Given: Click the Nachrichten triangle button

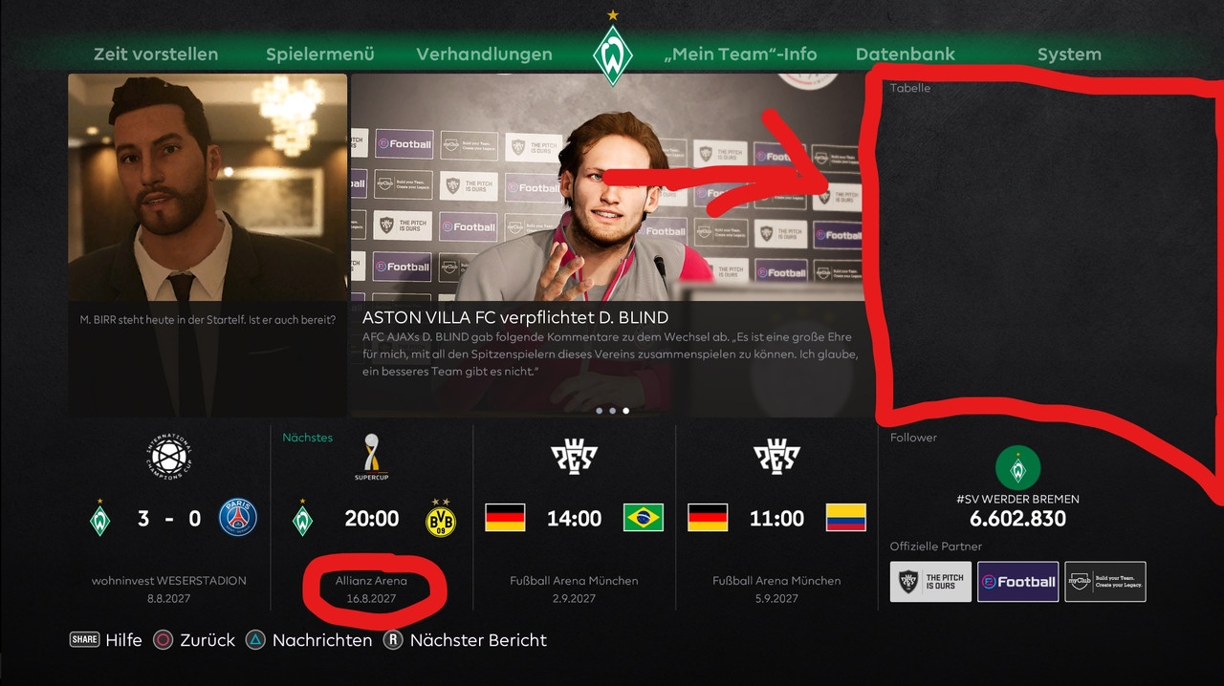Looking at the screenshot, I should click(x=309, y=640).
